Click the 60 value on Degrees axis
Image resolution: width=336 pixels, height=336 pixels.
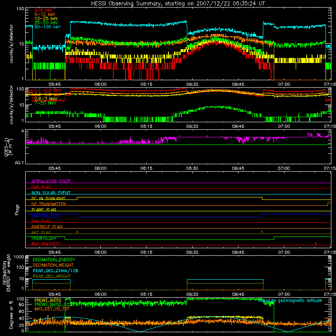[x=21, y=311]
